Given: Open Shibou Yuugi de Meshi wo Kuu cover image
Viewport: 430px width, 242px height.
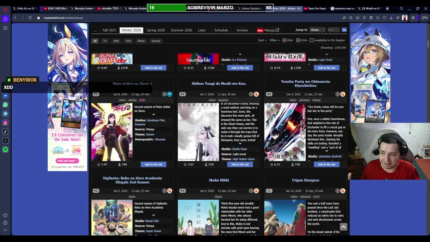Looking at the screenshot, I should click(x=198, y=132).
